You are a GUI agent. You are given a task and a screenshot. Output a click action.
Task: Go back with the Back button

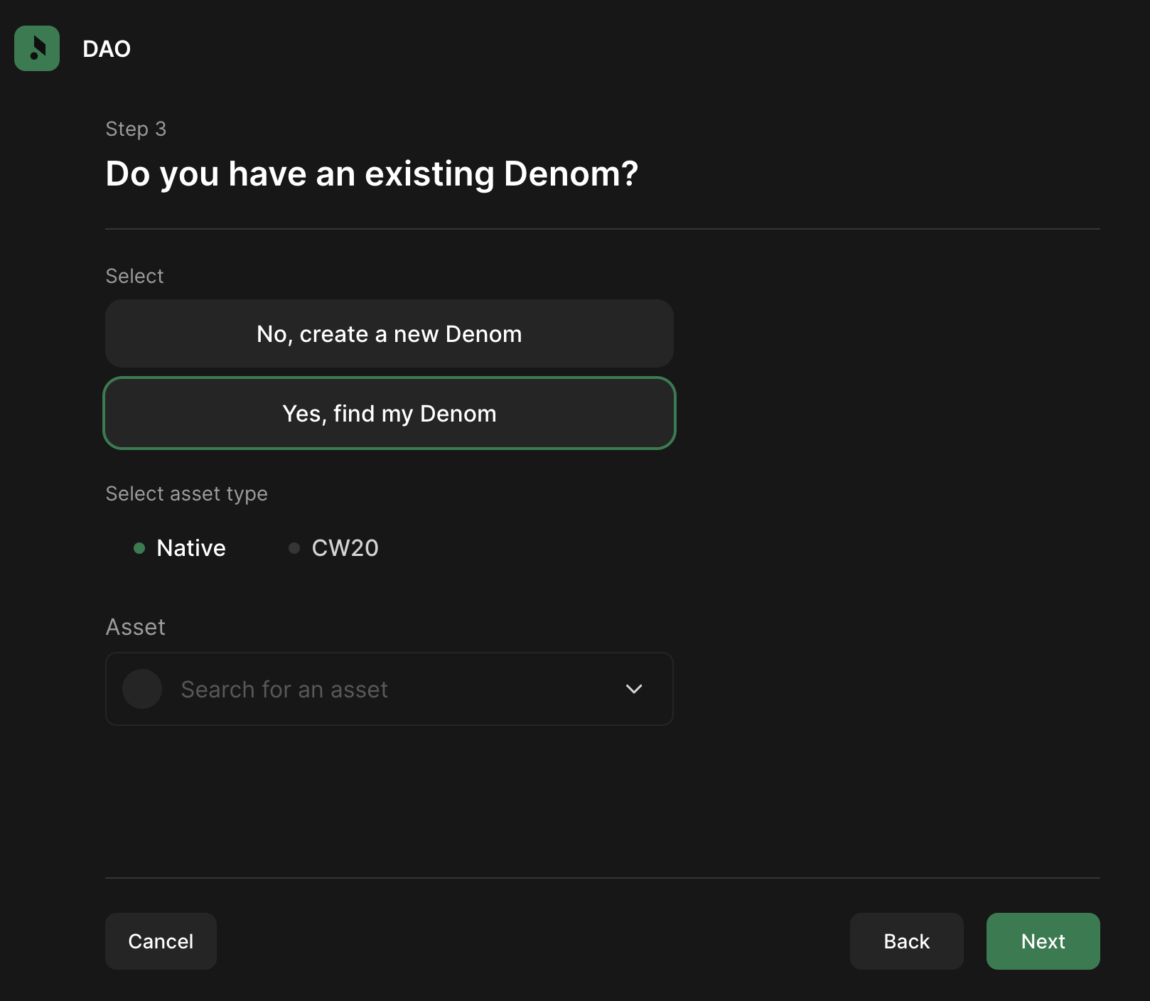(x=906, y=941)
